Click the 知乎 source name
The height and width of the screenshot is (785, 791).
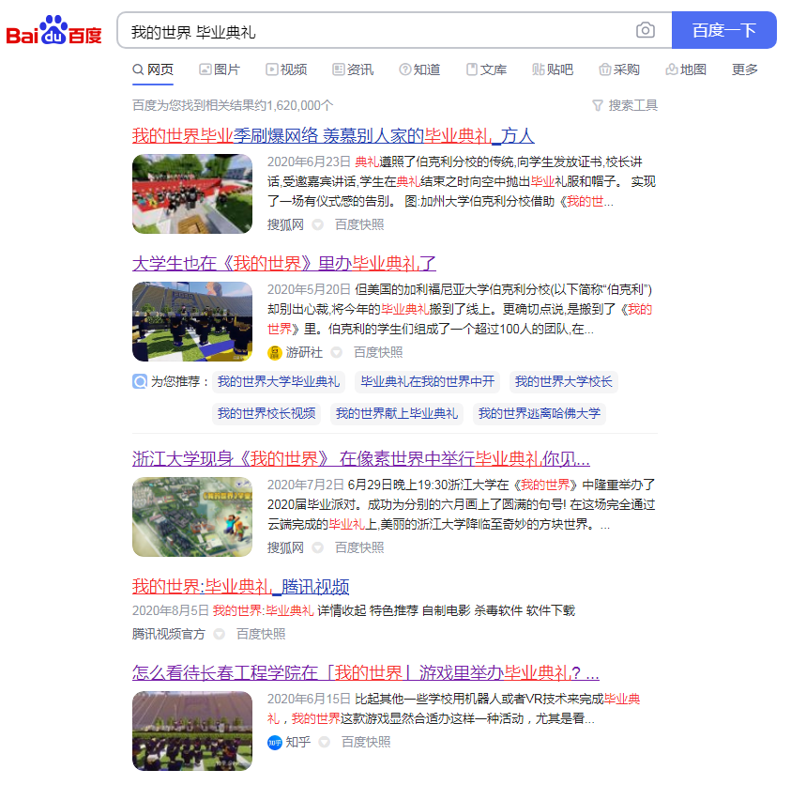click(x=298, y=742)
